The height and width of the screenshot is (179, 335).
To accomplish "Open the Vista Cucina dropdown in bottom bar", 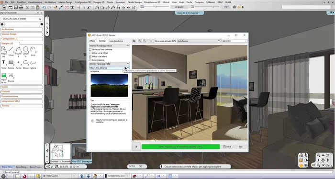I will [x=59, y=176].
